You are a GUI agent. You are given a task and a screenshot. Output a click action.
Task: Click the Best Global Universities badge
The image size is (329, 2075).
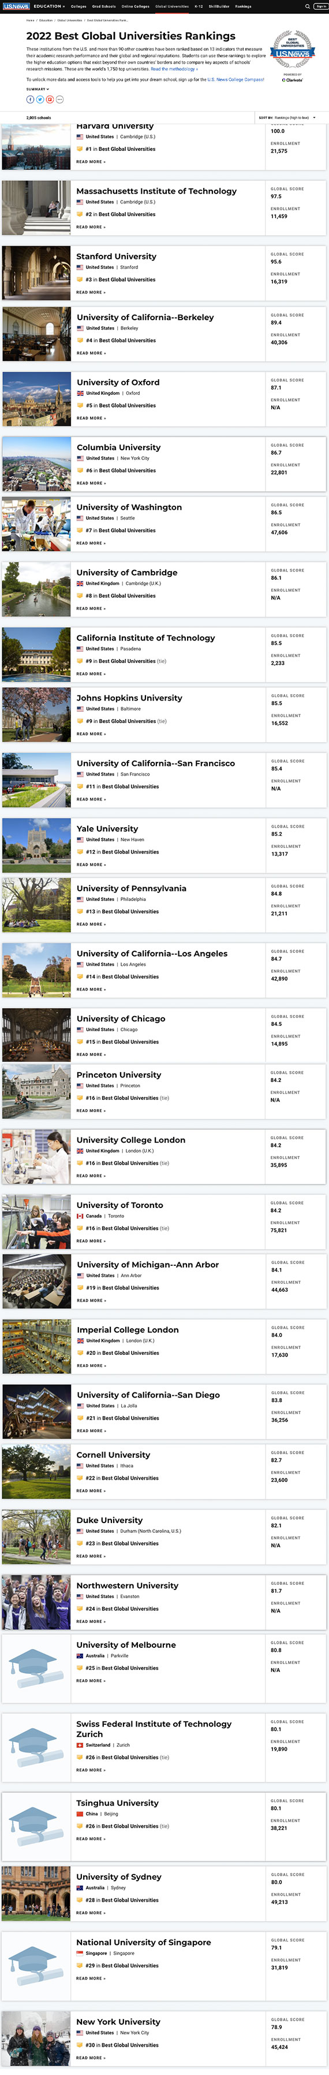[x=292, y=50]
